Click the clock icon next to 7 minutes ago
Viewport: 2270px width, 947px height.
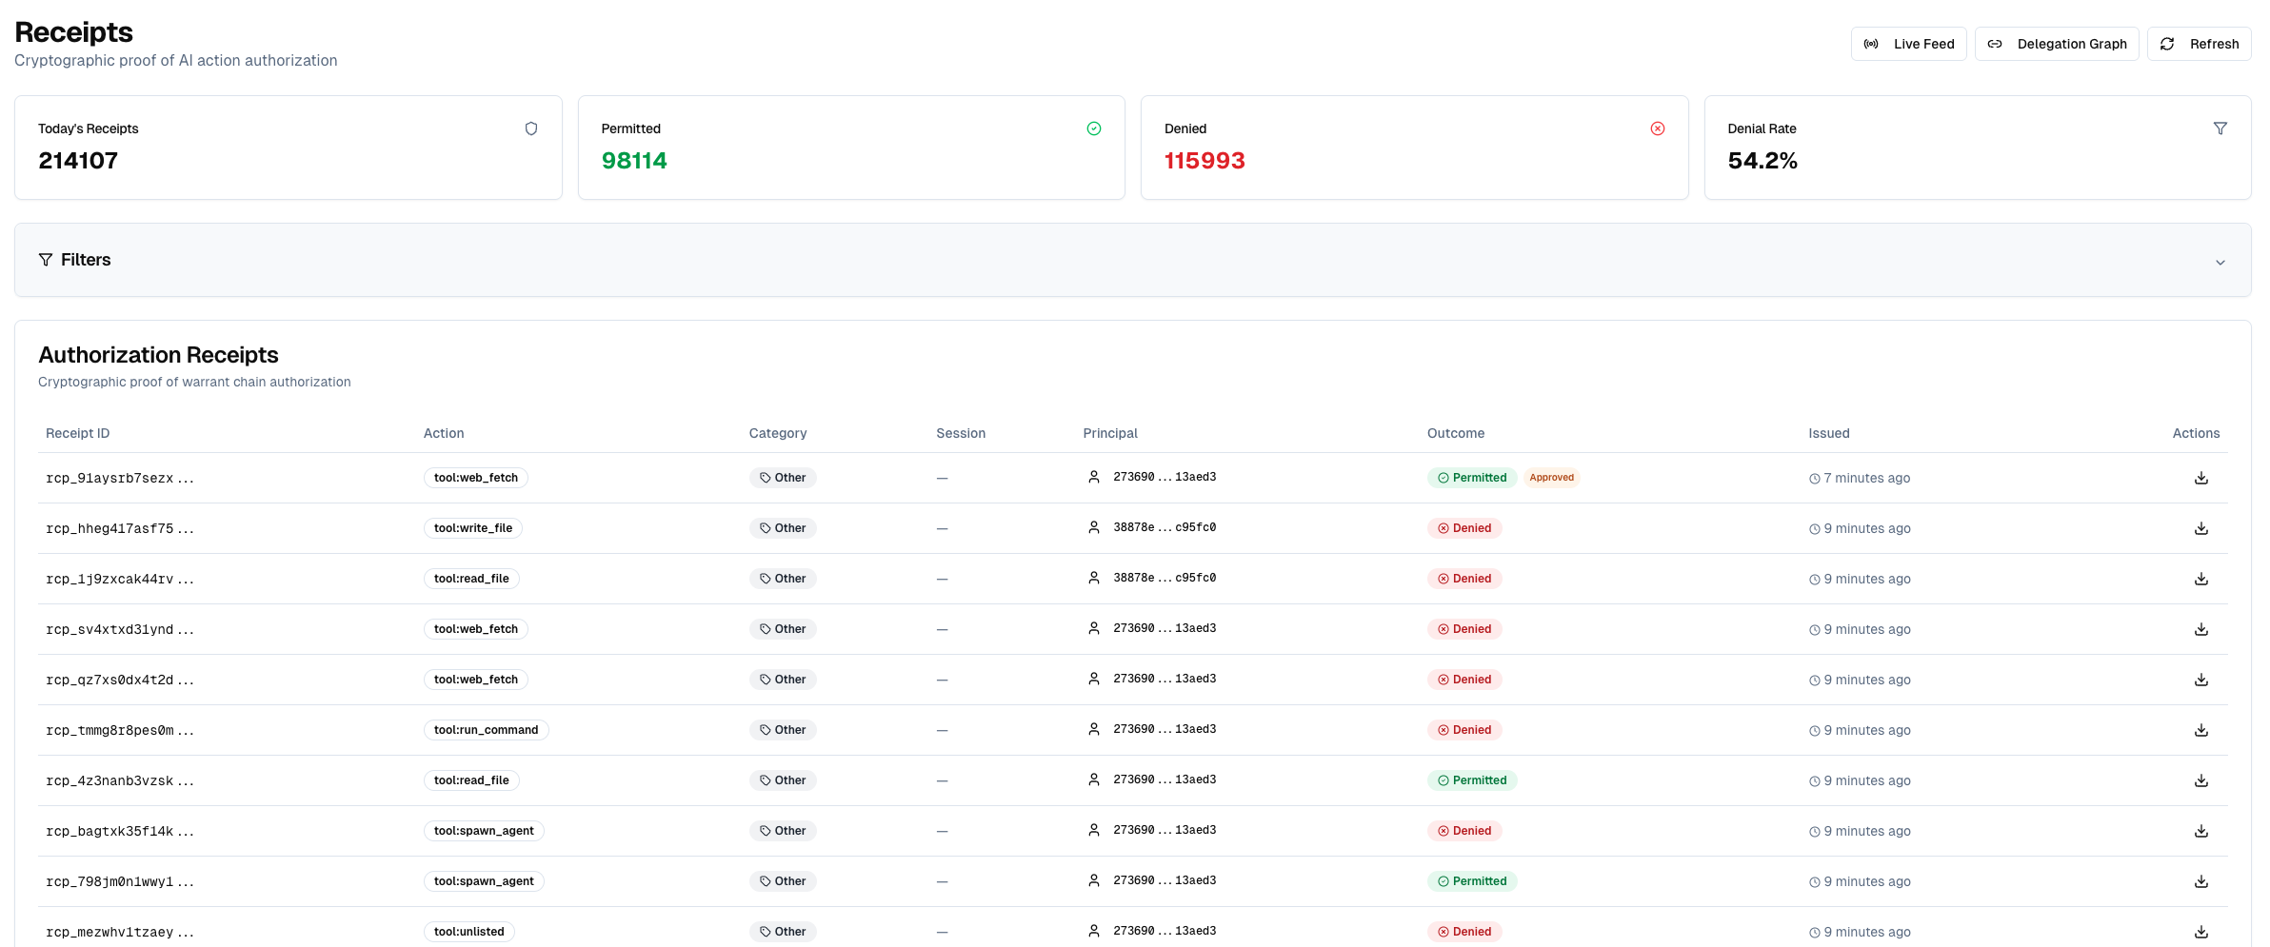1815,479
